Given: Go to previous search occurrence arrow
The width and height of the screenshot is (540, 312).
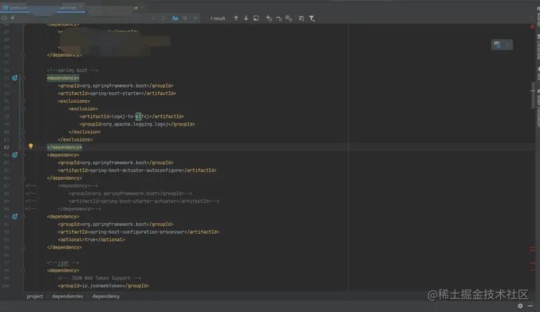Looking at the screenshot, I should [236, 18].
